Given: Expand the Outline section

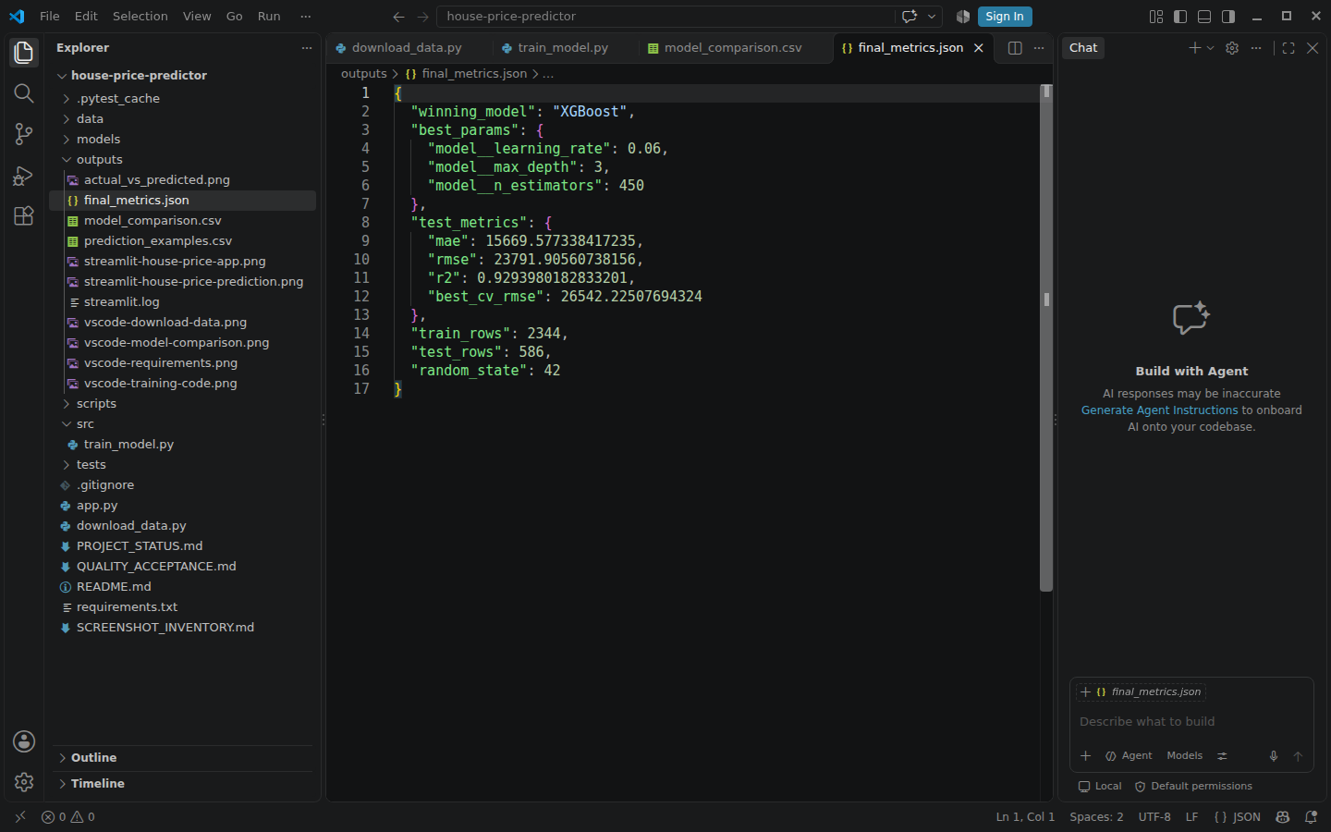Looking at the screenshot, I should (x=182, y=758).
